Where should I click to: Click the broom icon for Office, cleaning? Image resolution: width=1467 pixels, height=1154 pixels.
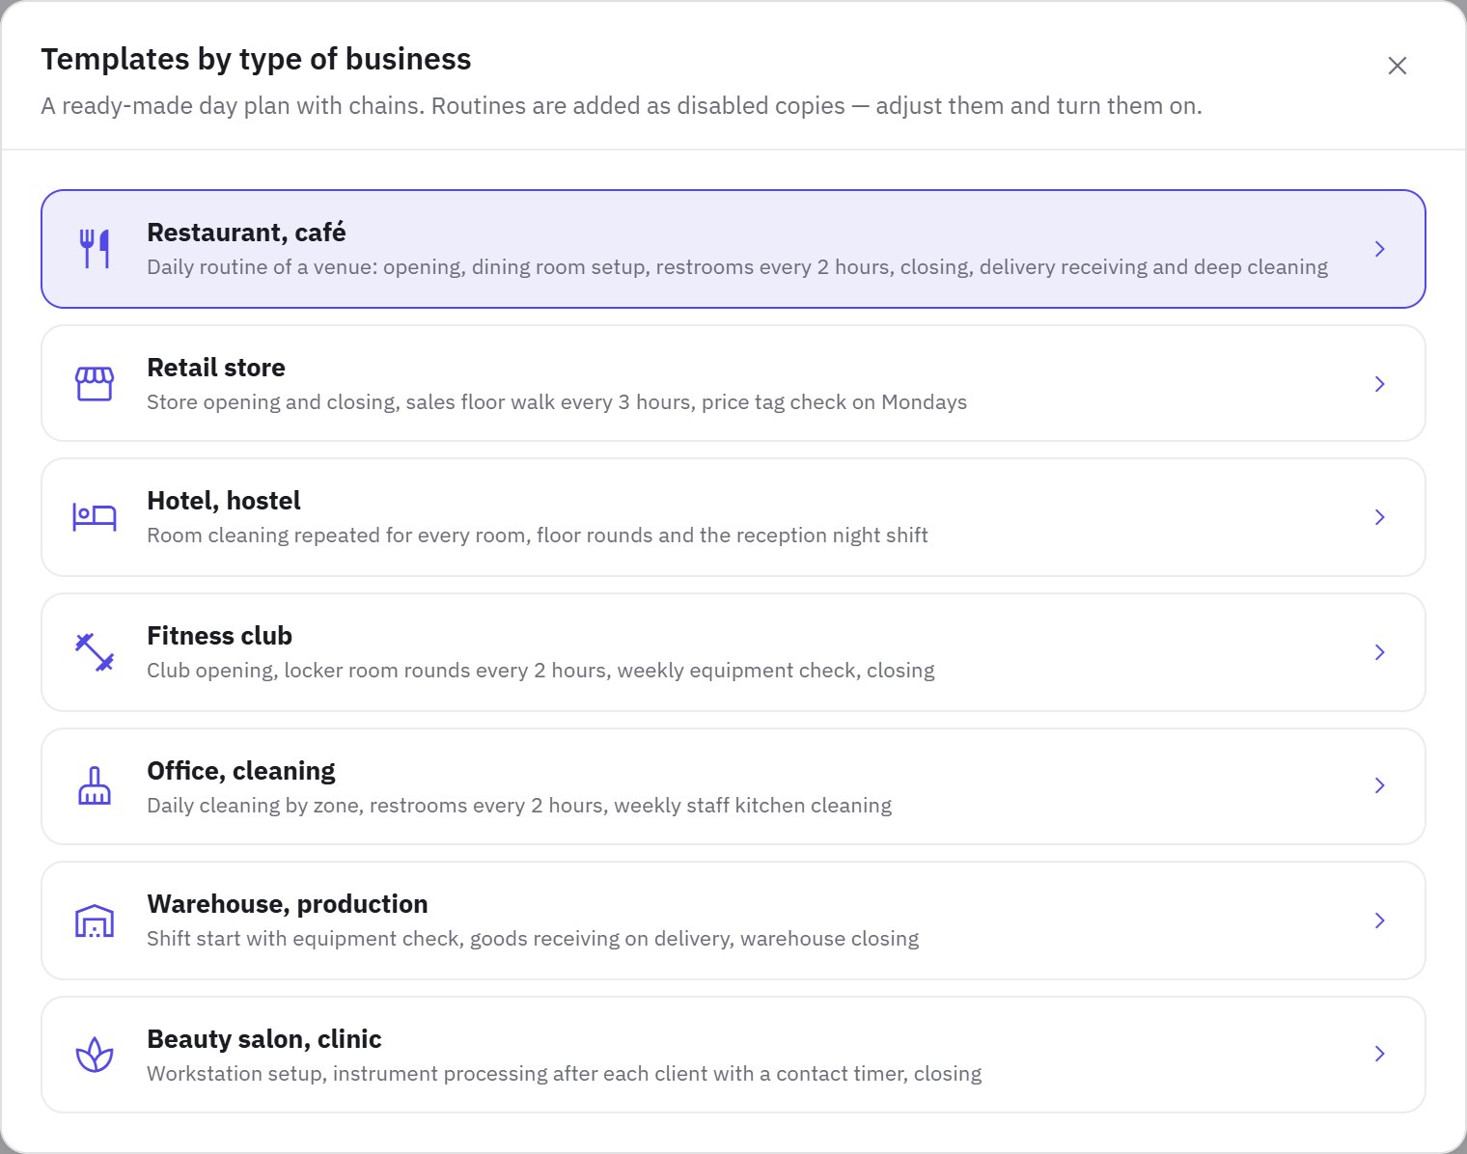pyautogui.click(x=95, y=785)
